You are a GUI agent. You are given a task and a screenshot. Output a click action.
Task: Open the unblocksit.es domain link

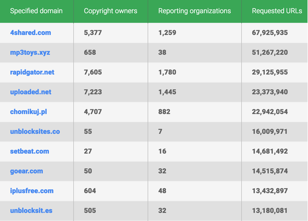coord(31,210)
